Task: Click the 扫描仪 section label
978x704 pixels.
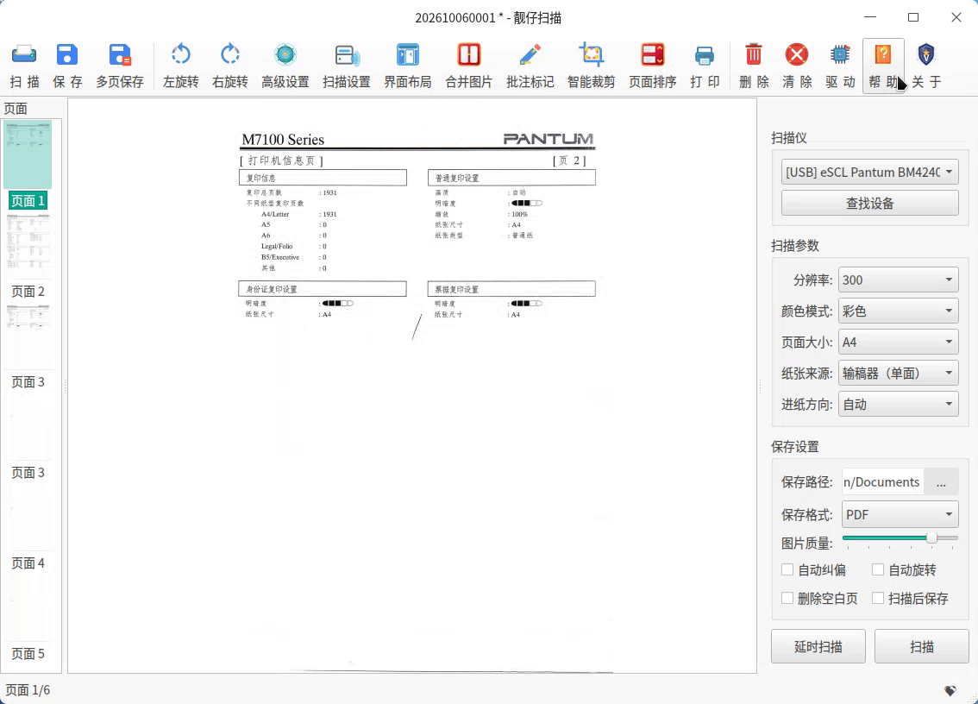Action: 789,138
